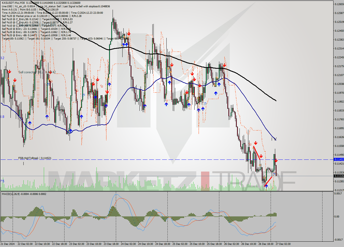Click the MACD scale value -0.0017

click(338, 240)
